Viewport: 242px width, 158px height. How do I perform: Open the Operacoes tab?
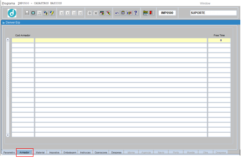pos(101,153)
